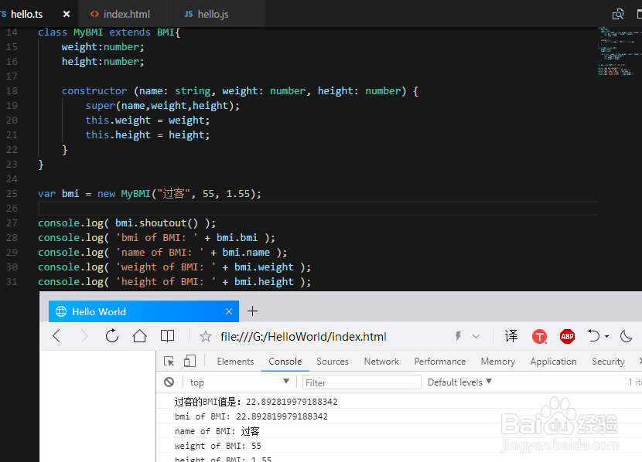Activate the DevTools inspect element picker
642x462 pixels.
coord(169,361)
